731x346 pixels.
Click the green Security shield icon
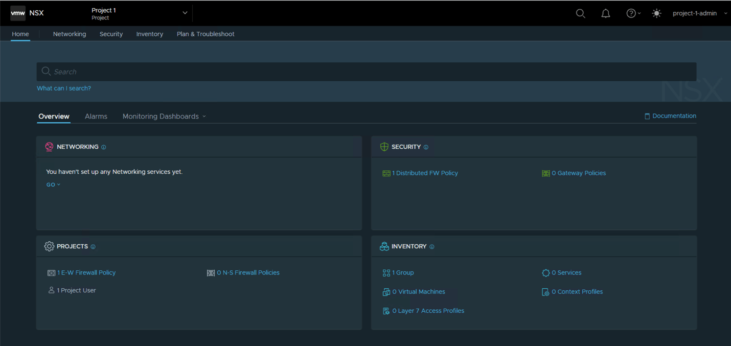coord(384,147)
